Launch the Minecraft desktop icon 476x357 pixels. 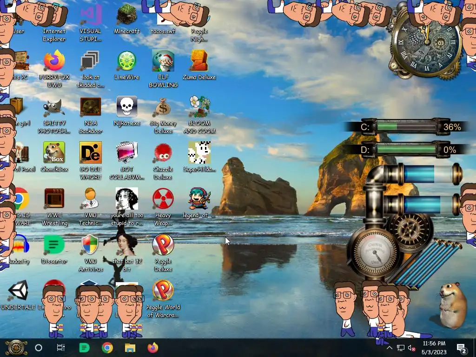(126, 19)
